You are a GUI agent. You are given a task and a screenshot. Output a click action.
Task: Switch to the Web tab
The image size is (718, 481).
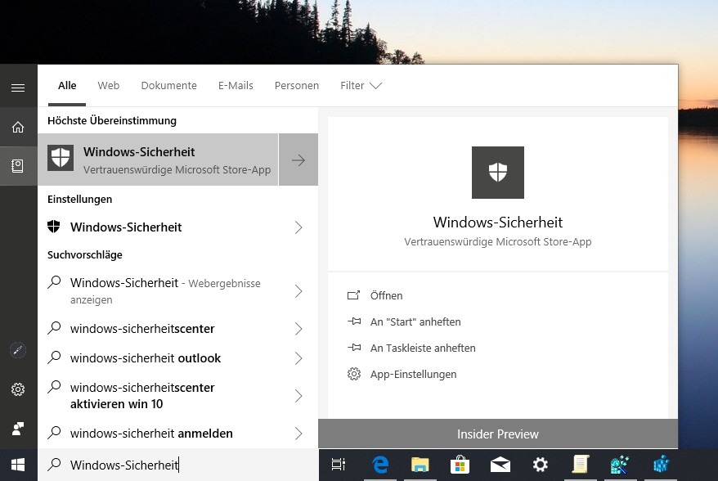click(x=109, y=86)
